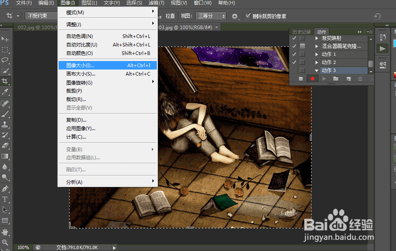This screenshot has height=251, width=396.
Task: Toggle dialog box for 混合器画笔克隆 action
Action: [x=302, y=46]
